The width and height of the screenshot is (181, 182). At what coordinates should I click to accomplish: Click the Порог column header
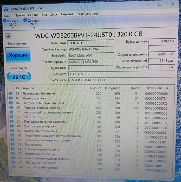pos(134,88)
